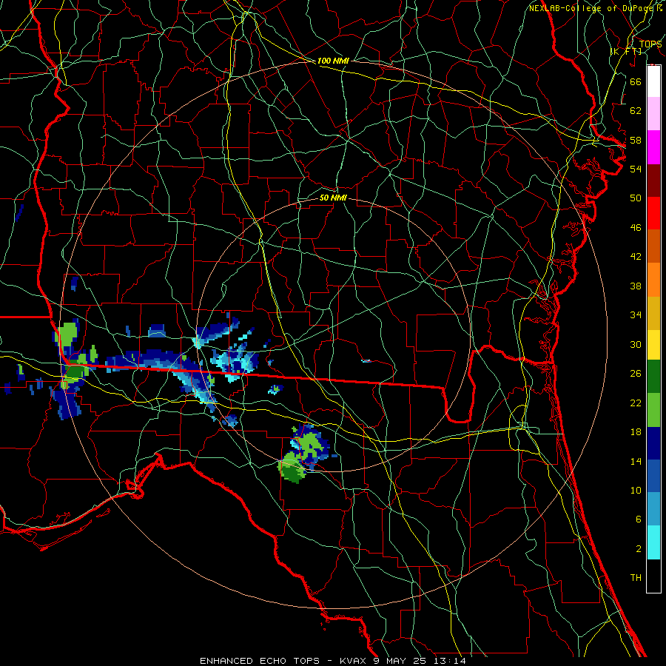Click the 'TOPS' legend title
The width and height of the screenshot is (666, 666).
[x=650, y=44]
